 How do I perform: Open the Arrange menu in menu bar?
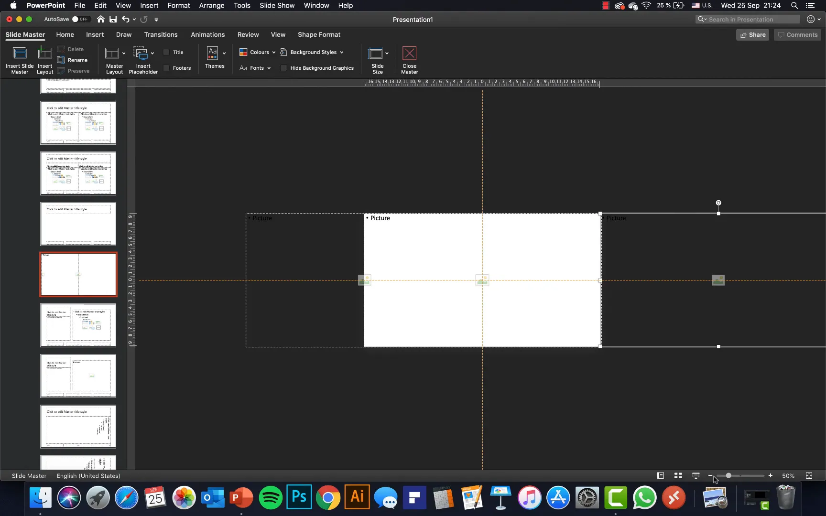(212, 5)
